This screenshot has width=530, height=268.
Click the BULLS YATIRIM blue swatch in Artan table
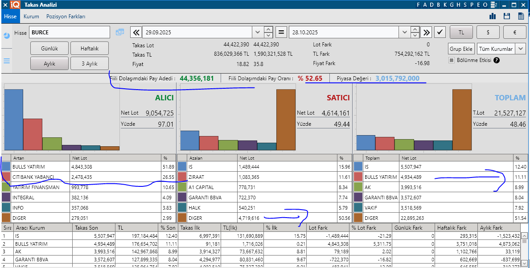click(6, 167)
